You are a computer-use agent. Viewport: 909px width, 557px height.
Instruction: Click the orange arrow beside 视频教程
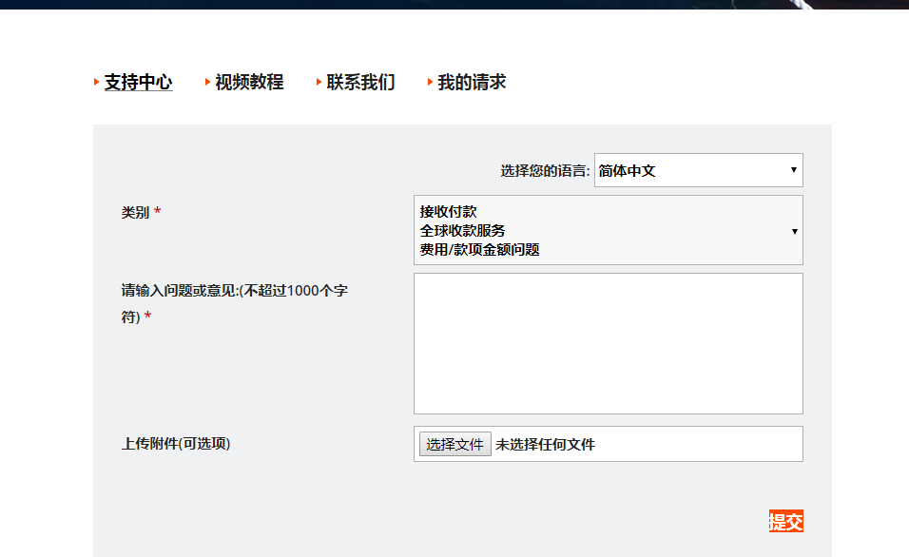coord(207,83)
